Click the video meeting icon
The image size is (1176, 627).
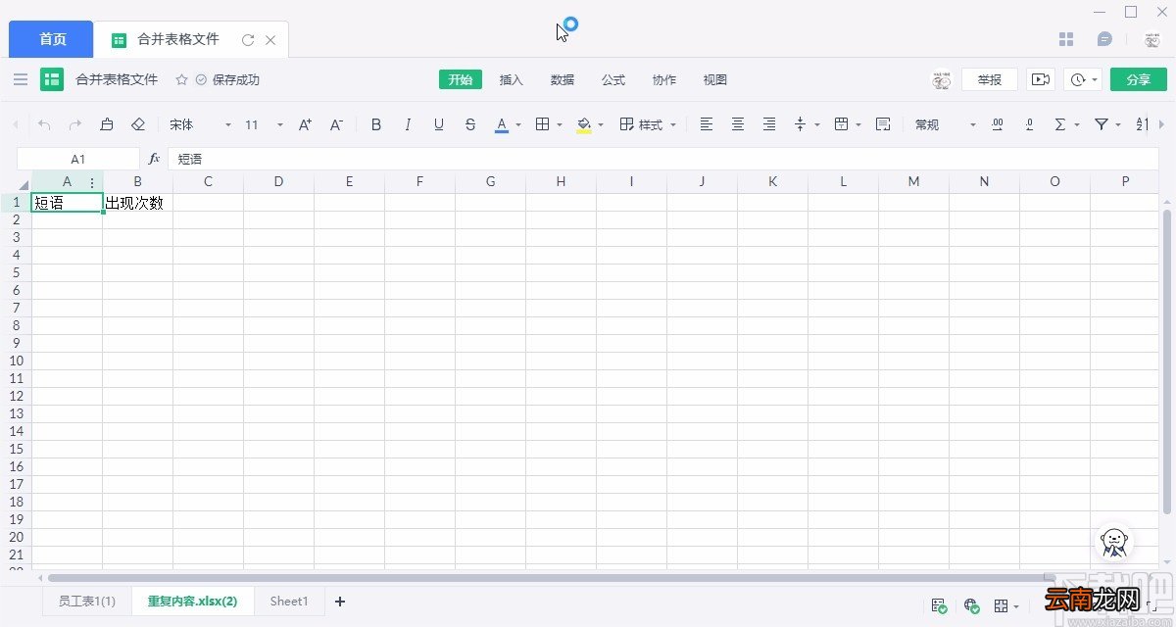pos(1041,79)
